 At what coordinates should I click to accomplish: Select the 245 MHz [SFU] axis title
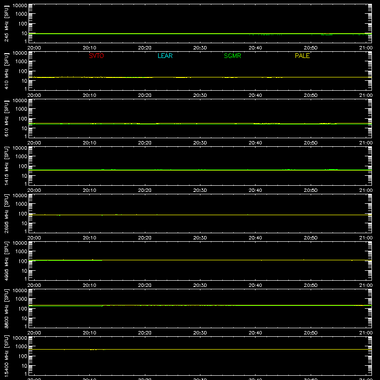[x=6, y=23]
